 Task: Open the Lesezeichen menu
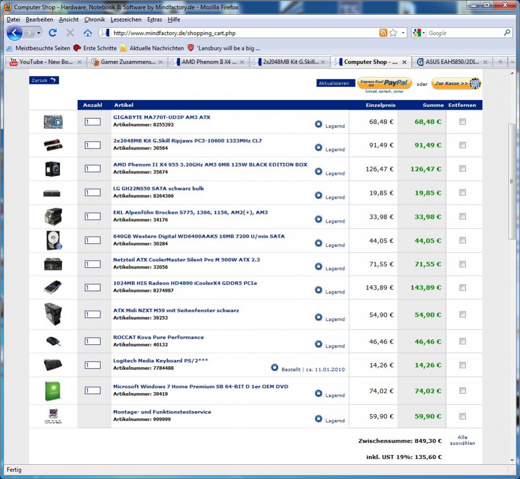coord(125,20)
